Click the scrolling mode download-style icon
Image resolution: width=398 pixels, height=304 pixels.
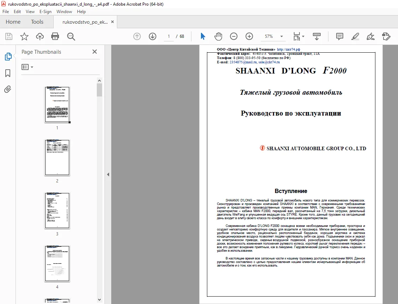pos(316,36)
